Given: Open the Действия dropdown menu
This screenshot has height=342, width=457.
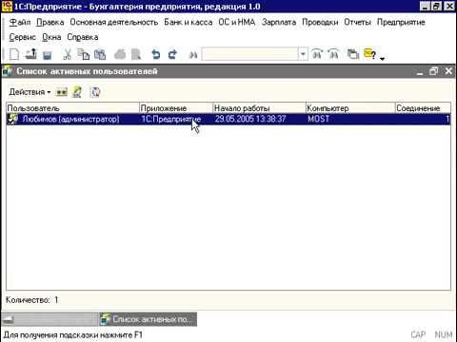Looking at the screenshot, I should 30,92.
